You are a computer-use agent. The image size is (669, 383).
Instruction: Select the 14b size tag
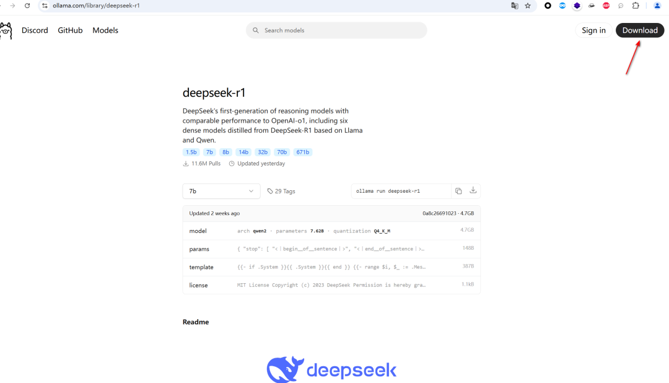pyautogui.click(x=243, y=152)
